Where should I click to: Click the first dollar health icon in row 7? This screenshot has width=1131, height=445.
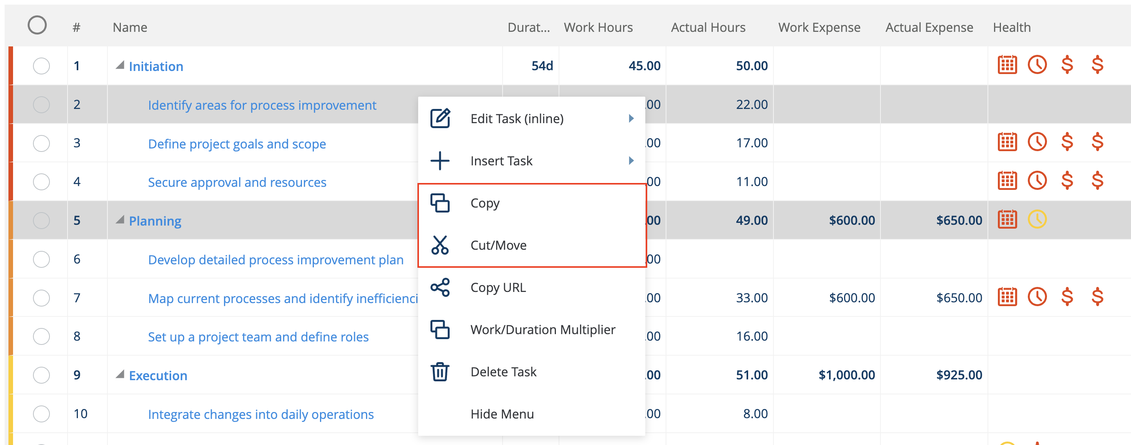(x=1067, y=297)
